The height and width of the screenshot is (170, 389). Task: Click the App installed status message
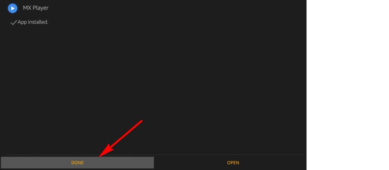pyautogui.click(x=33, y=22)
